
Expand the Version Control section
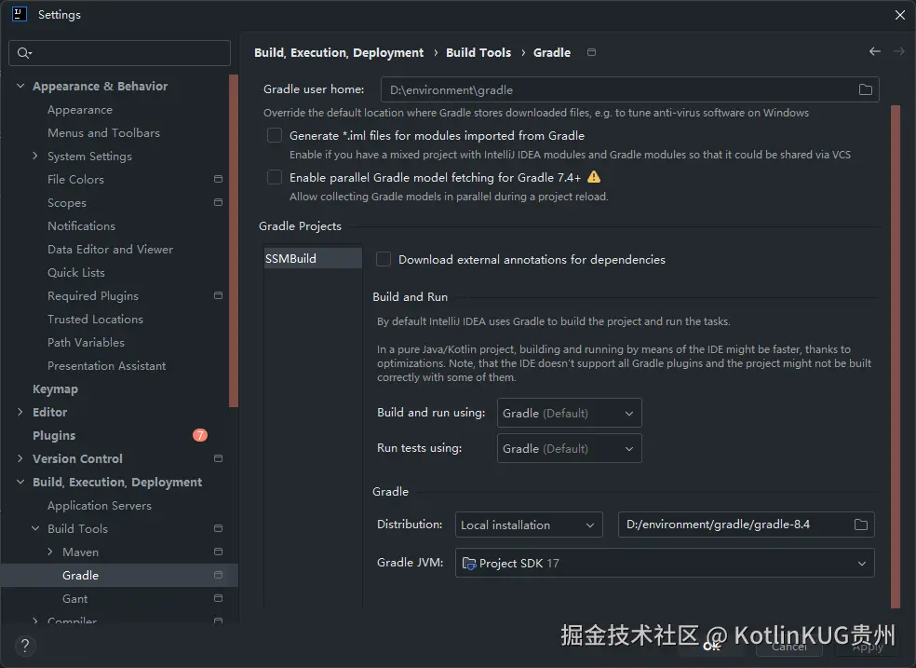tap(20, 458)
